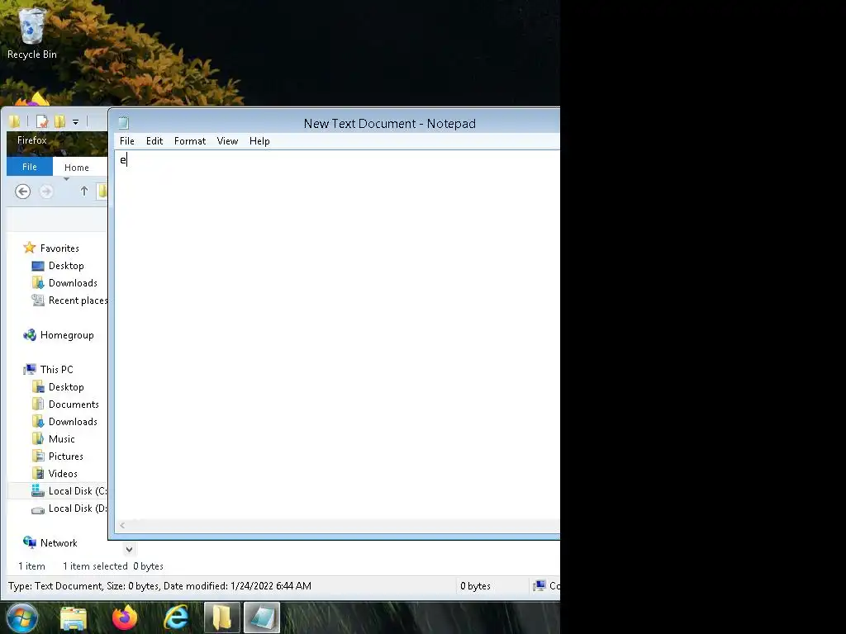The image size is (846, 634).
Task: Click Explorer's Forward navigation arrow
Action: click(46, 192)
